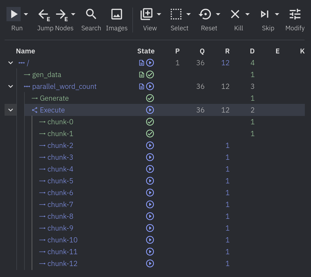Open the Reset dropdown arrow
The image size is (311, 277).
coord(218,14)
